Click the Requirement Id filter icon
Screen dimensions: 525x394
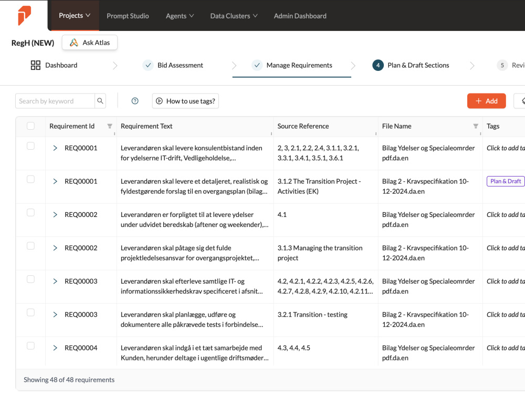click(x=110, y=126)
